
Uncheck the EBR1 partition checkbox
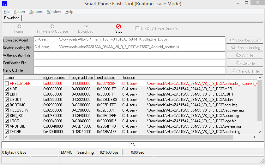click(x=7, y=94)
